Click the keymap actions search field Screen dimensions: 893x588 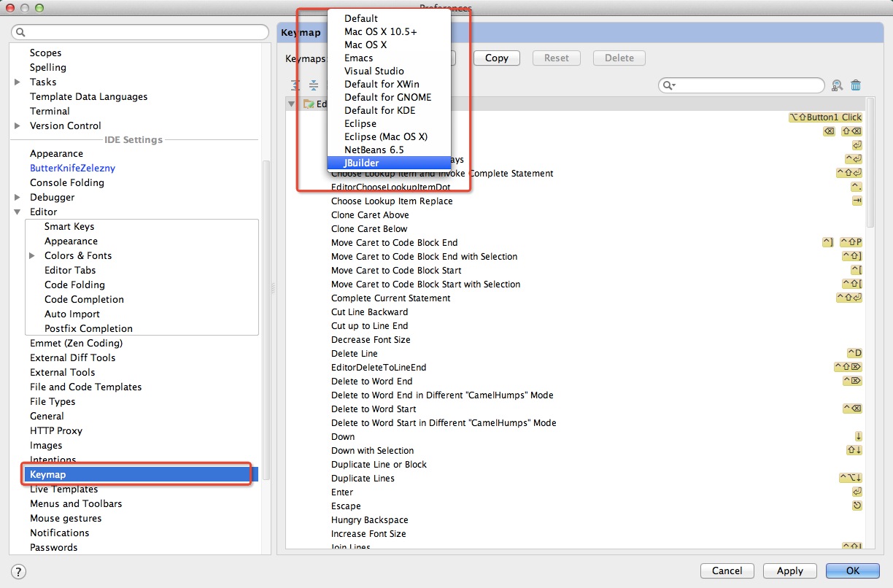(741, 85)
